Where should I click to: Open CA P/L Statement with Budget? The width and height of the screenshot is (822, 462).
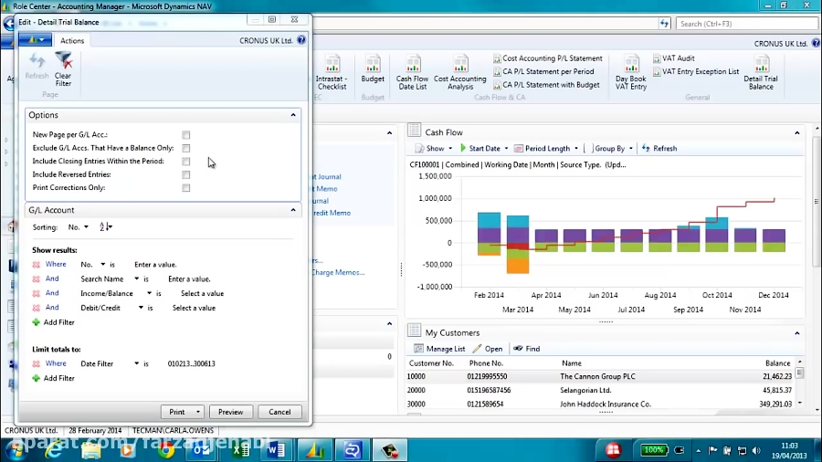pos(546,84)
